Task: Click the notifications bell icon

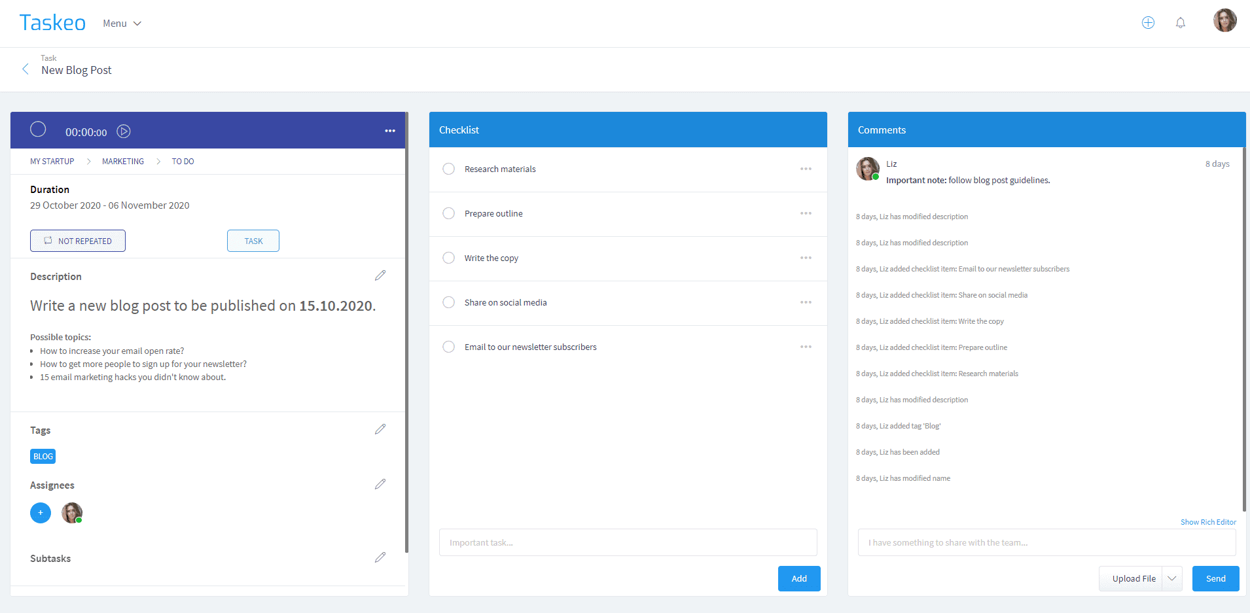Action: pos(1180,23)
